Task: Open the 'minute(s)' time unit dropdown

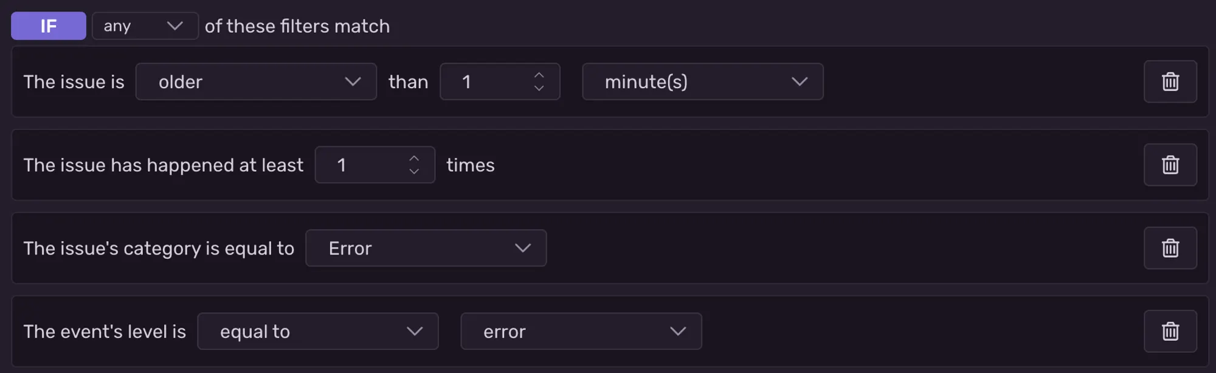Action: point(702,81)
